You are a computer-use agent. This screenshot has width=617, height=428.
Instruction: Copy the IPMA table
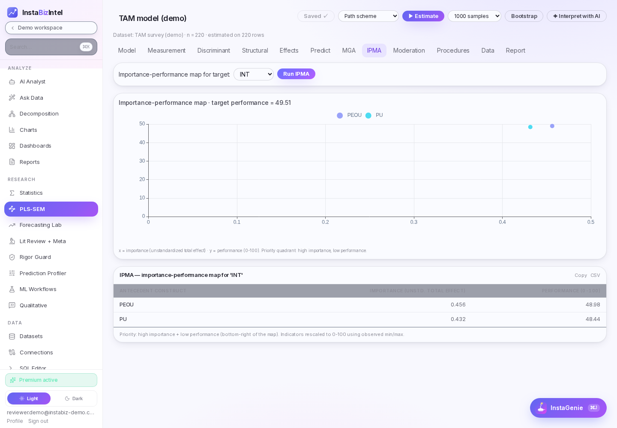point(581,275)
